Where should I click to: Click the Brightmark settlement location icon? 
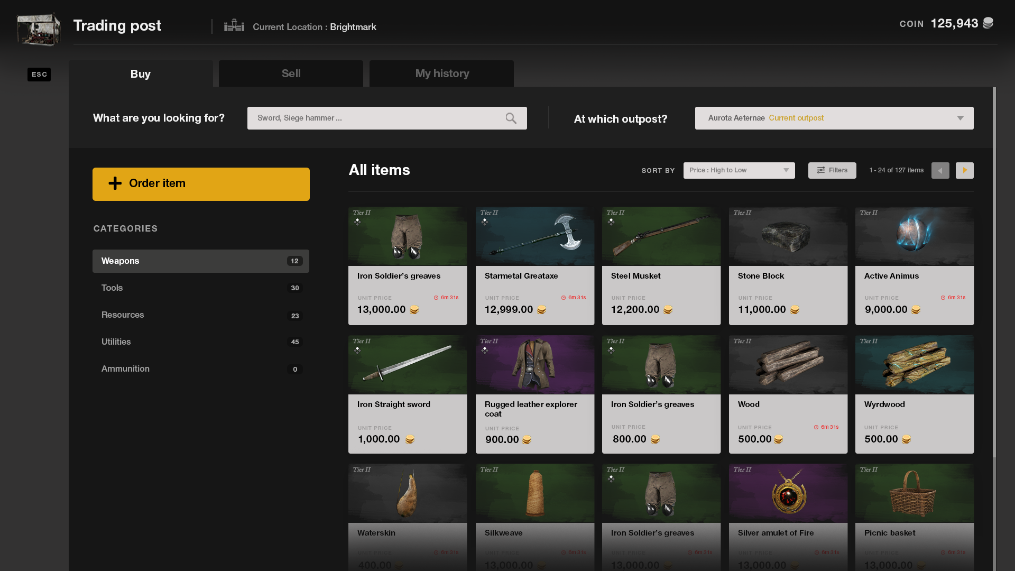(x=234, y=26)
